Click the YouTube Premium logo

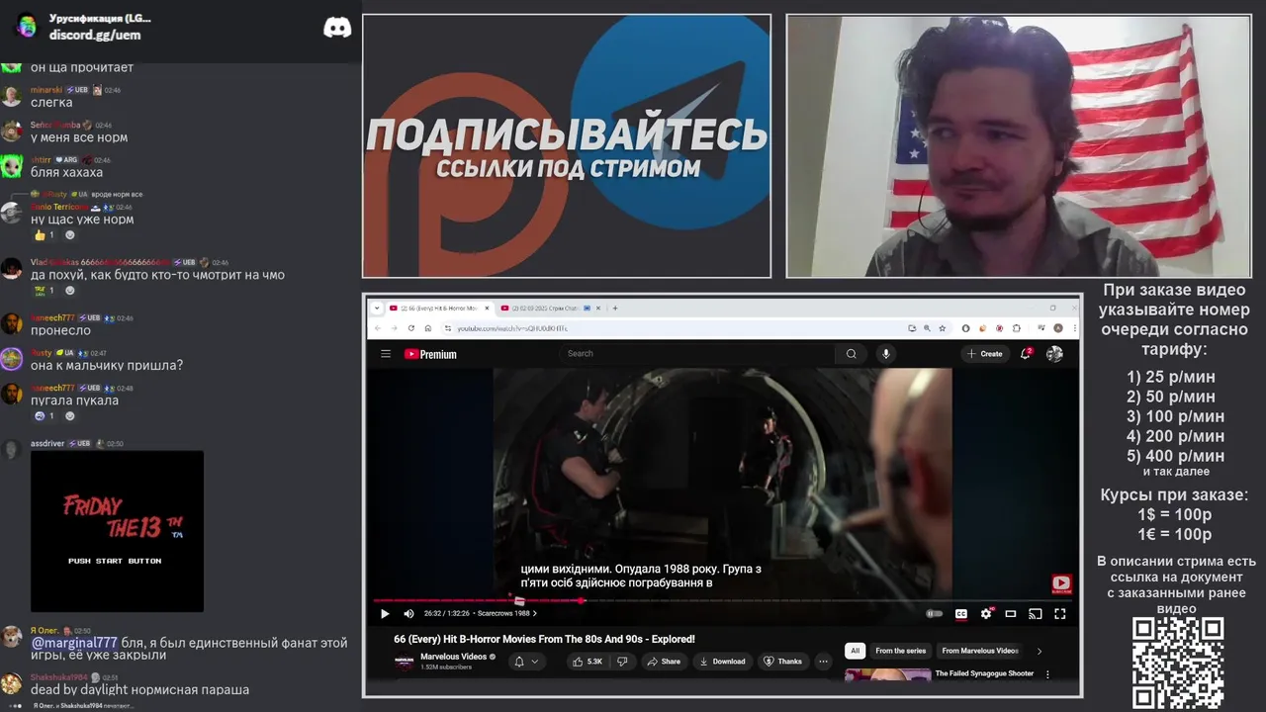(430, 354)
